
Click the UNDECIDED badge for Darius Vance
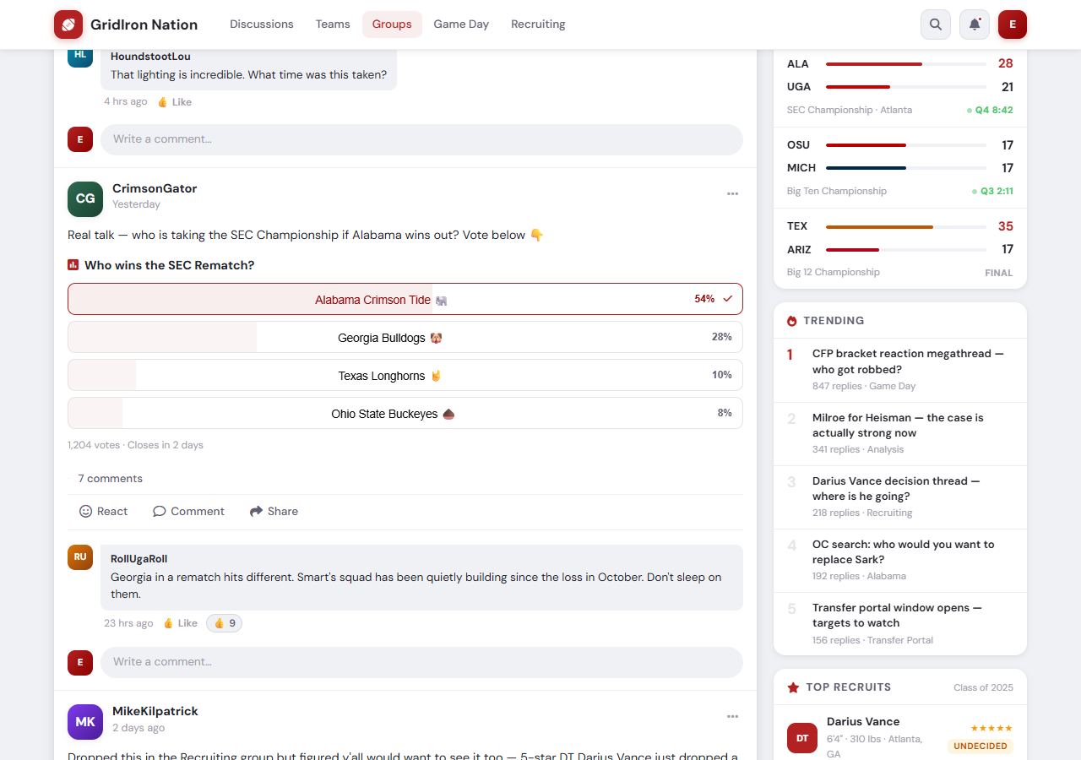981,746
